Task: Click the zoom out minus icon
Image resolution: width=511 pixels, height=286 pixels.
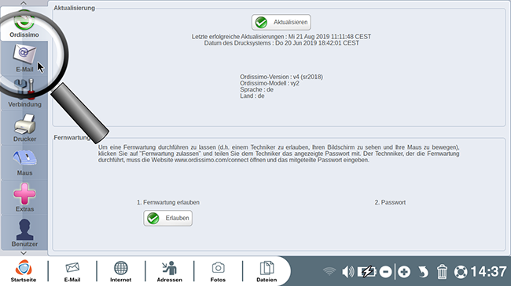Action: click(x=385, y=271)
